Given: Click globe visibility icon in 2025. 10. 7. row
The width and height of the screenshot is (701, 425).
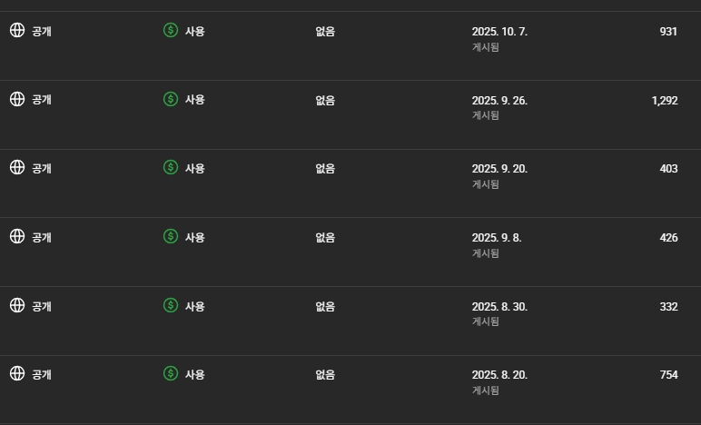Looking at the screenshot, I should (16, 30).
